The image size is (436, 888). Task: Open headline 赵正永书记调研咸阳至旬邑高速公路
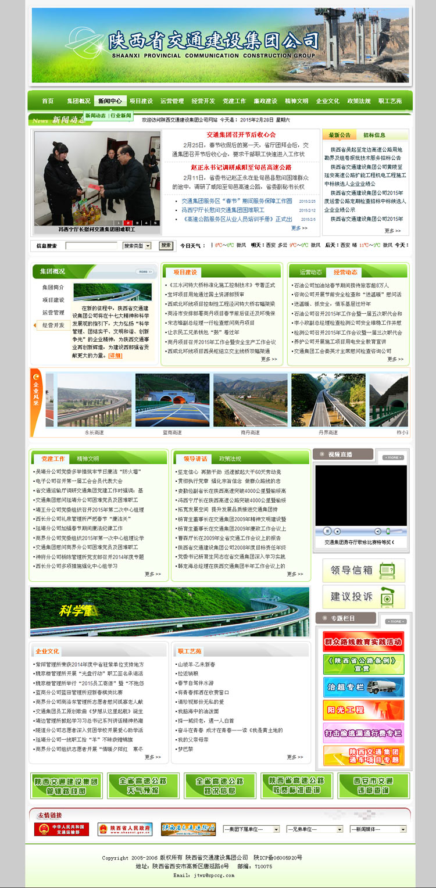(241, 167)
